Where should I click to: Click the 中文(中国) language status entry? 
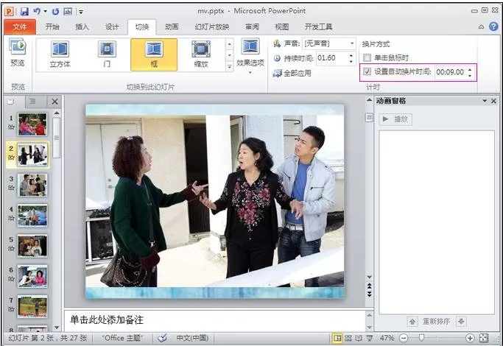pyautogui.click(x=192, y=338)
